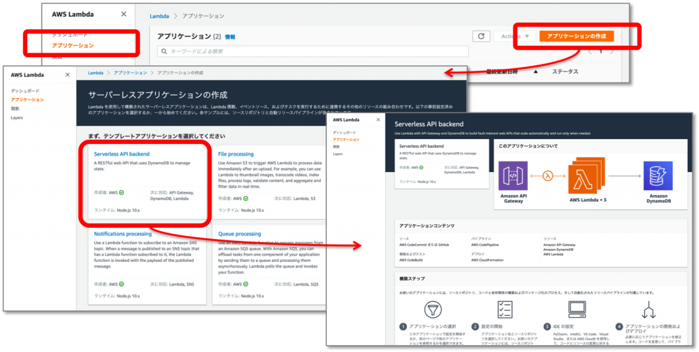Refresh the applications list with the reload icon
The image size is (699, 352).
click(x=481, y=36)
